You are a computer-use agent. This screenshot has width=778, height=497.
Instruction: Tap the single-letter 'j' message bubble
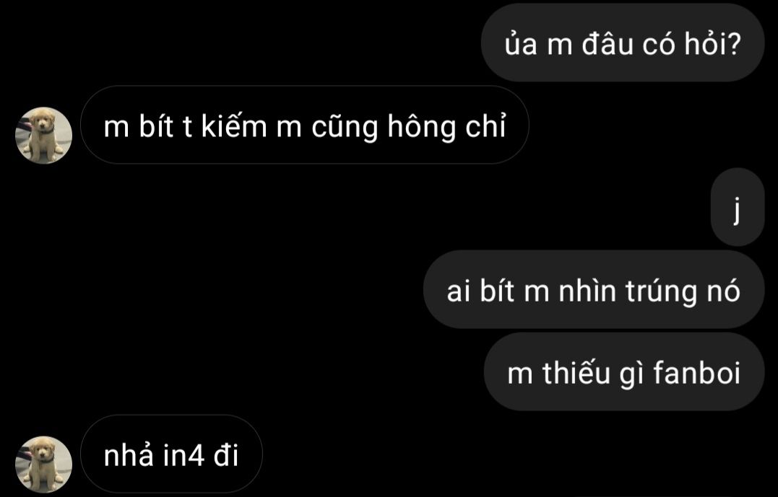(x=738, y=207)
